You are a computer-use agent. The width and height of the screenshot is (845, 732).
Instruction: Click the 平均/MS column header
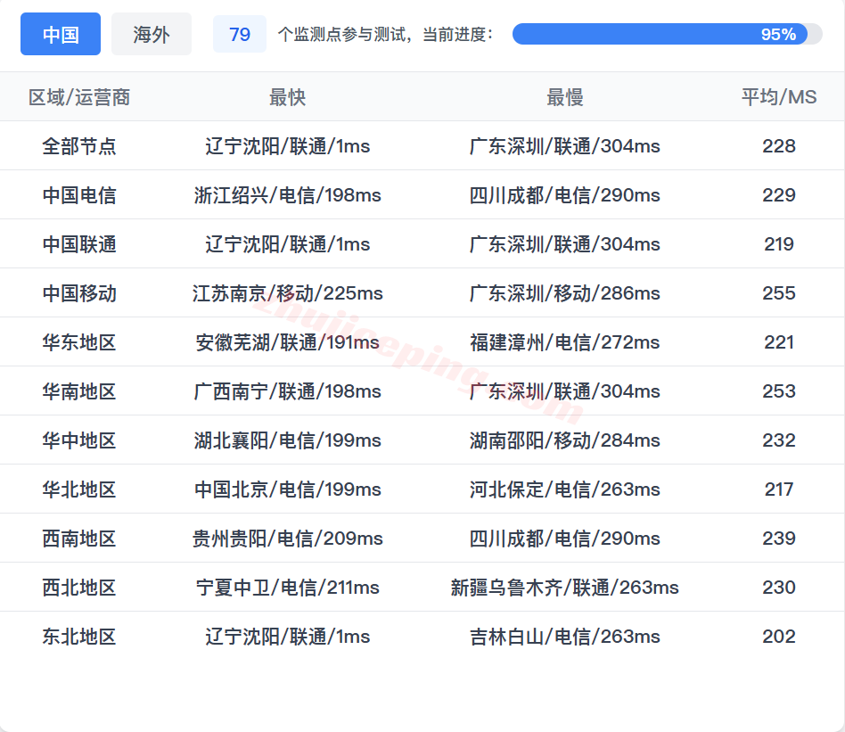[x=779, y=97]
